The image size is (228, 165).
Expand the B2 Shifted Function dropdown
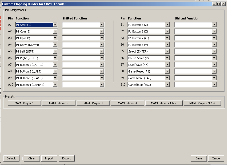tap(214, 31)
